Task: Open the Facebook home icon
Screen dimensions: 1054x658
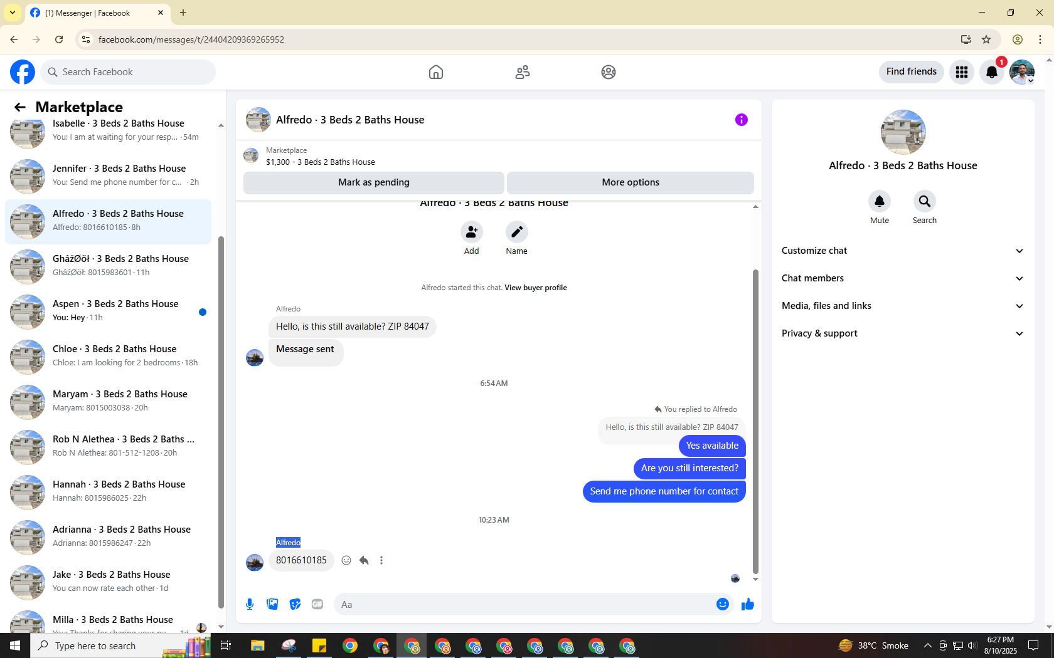Action: point(436,72)
